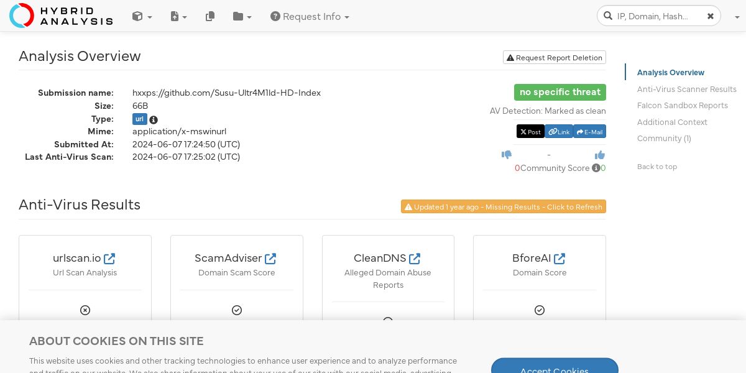Click the url type badge
The width and height of the screenshot is (746, 373).
point(140,119)
